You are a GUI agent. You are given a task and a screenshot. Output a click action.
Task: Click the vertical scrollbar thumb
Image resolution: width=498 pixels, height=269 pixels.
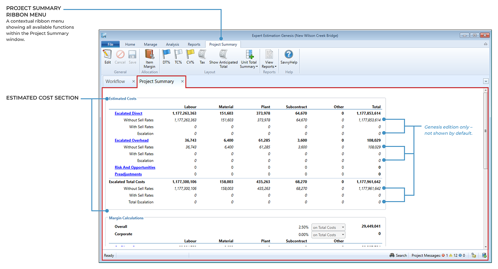tap(485, 131)
